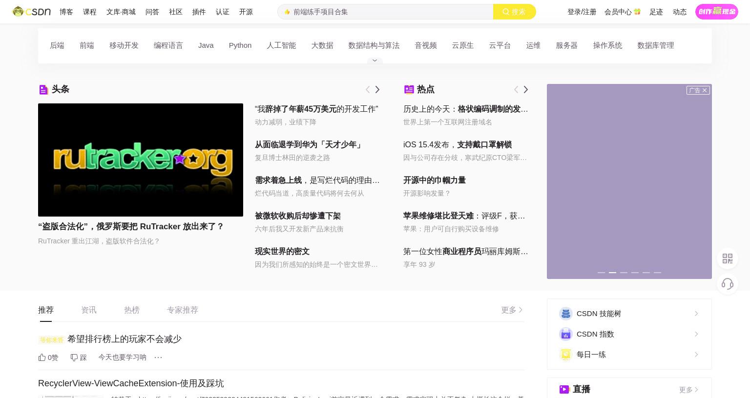Screen dimensions: 750x398
Task: Open 问答 in top navigation
Action: pos(152,12)
